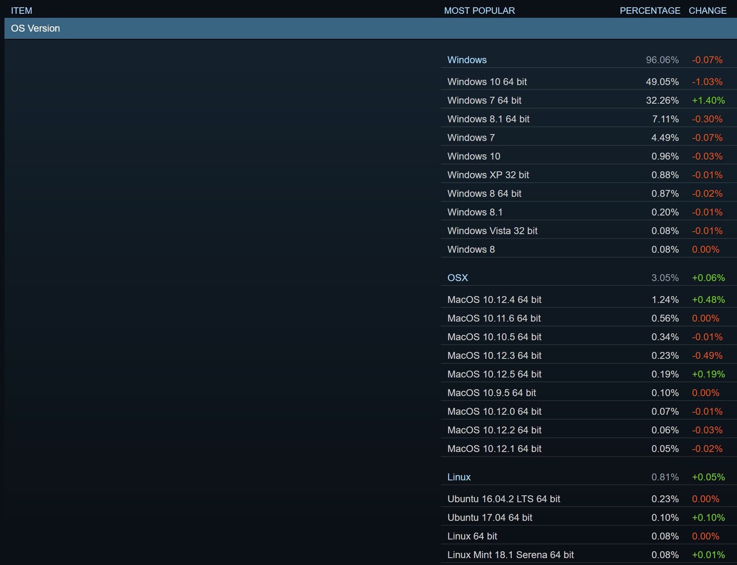This screenshot has width=737, height=565.
Task: Select the MacOS 10.11.6 64 bit entry
Action: 494,318
